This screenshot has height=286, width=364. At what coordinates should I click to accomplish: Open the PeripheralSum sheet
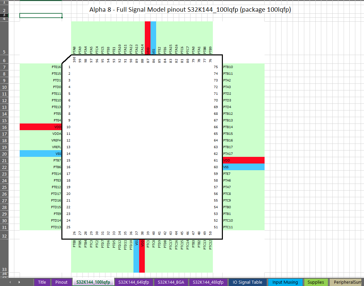tap(346, 282)
